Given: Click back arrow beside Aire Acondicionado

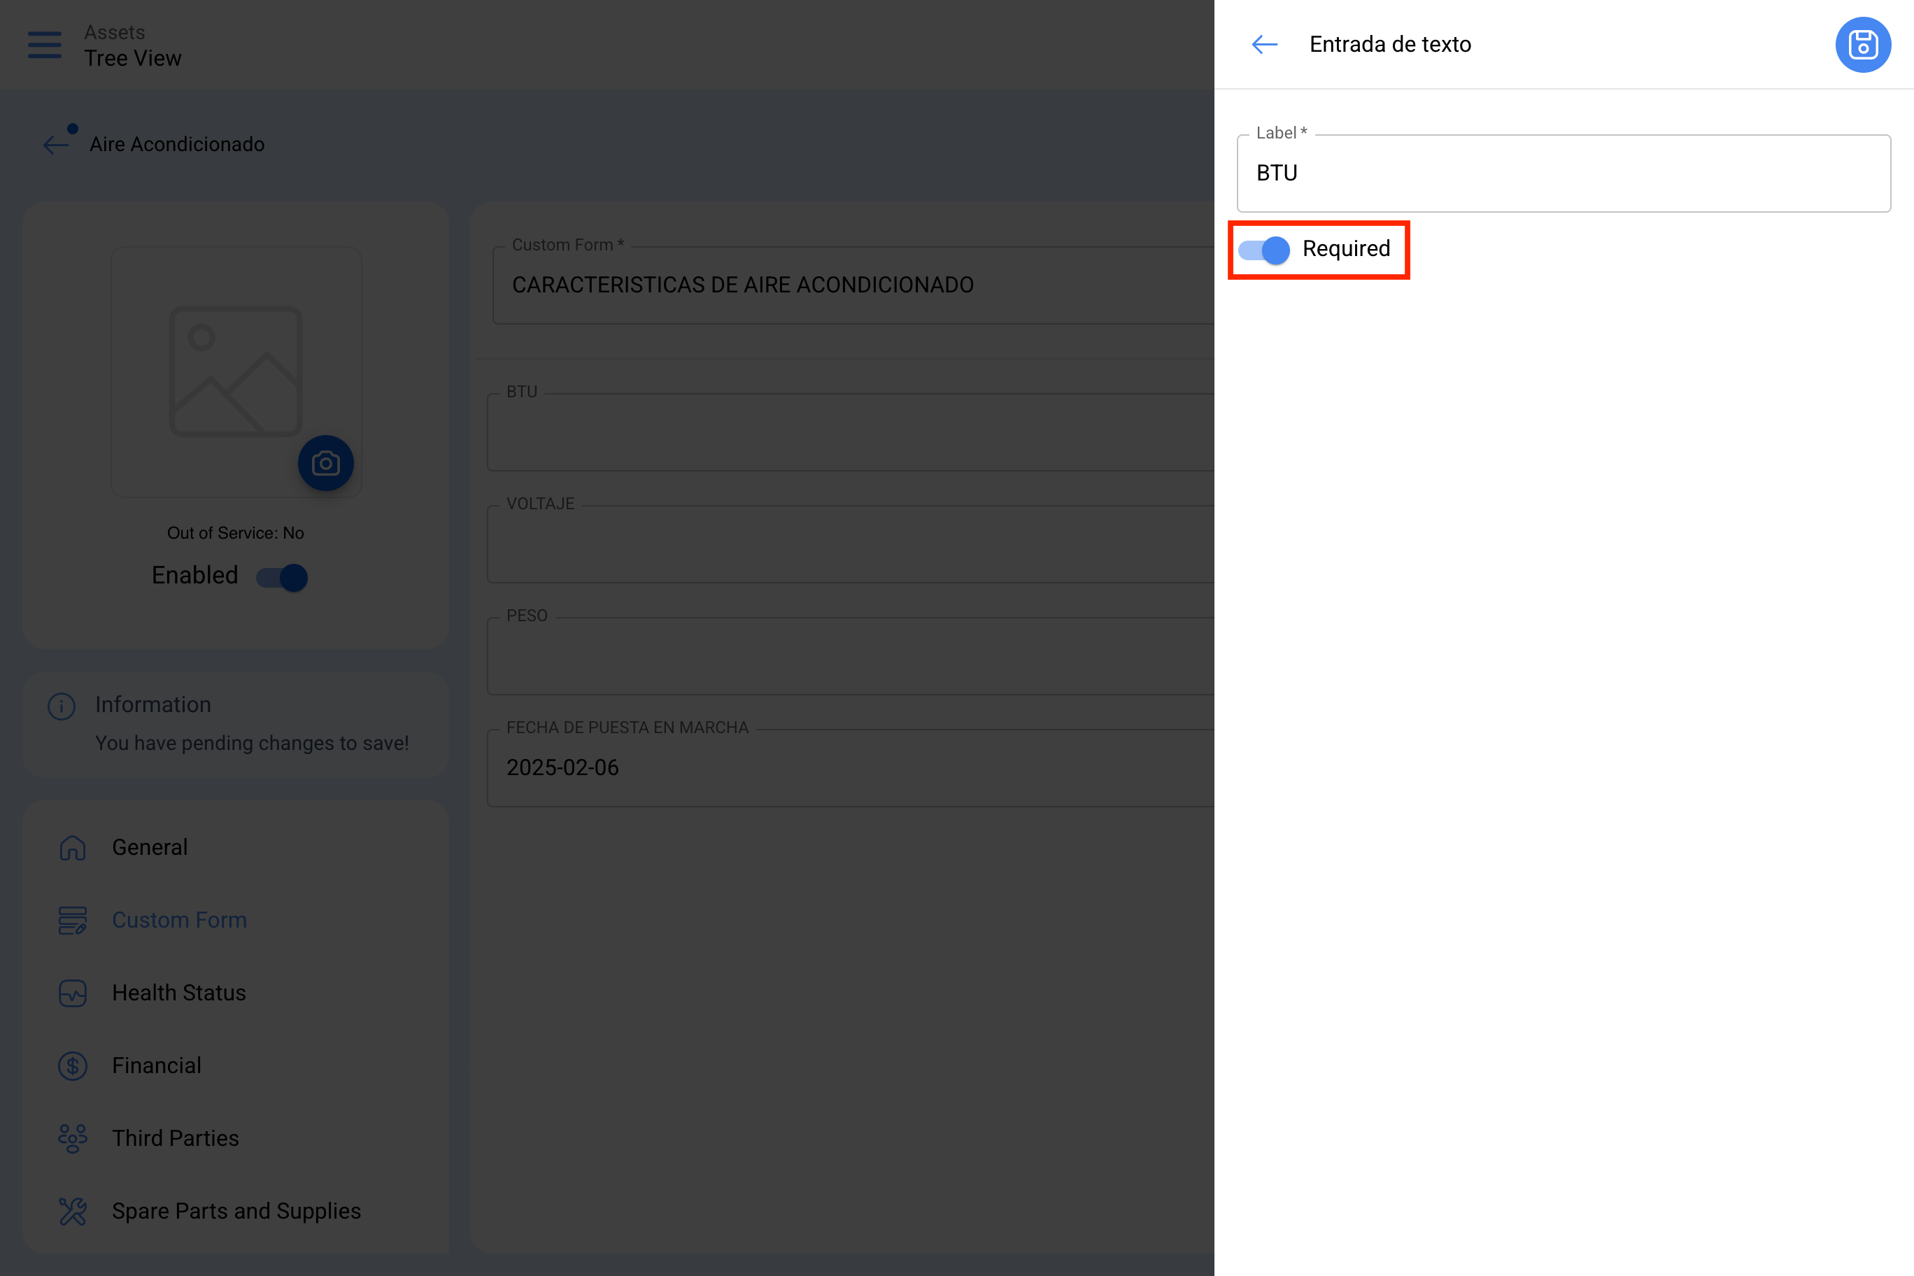Looking at the screenshot, I should tap(57, 145).
